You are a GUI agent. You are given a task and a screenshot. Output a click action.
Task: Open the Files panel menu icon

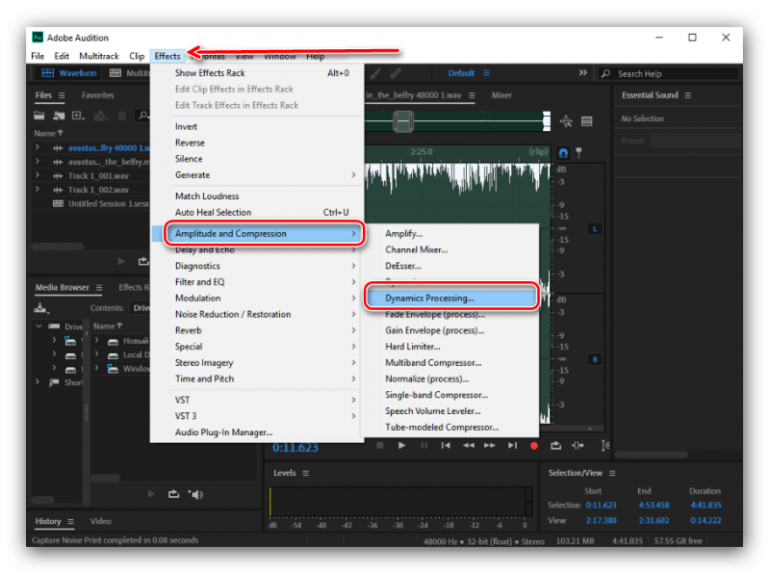pyautogui.click(x=62, y=95)
